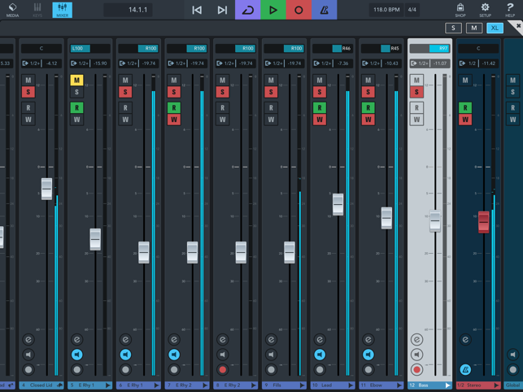Expand the Fills track name arrow

click(302, 385)
